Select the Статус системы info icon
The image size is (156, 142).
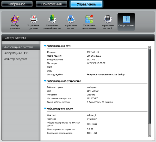(x=126, y=22)
